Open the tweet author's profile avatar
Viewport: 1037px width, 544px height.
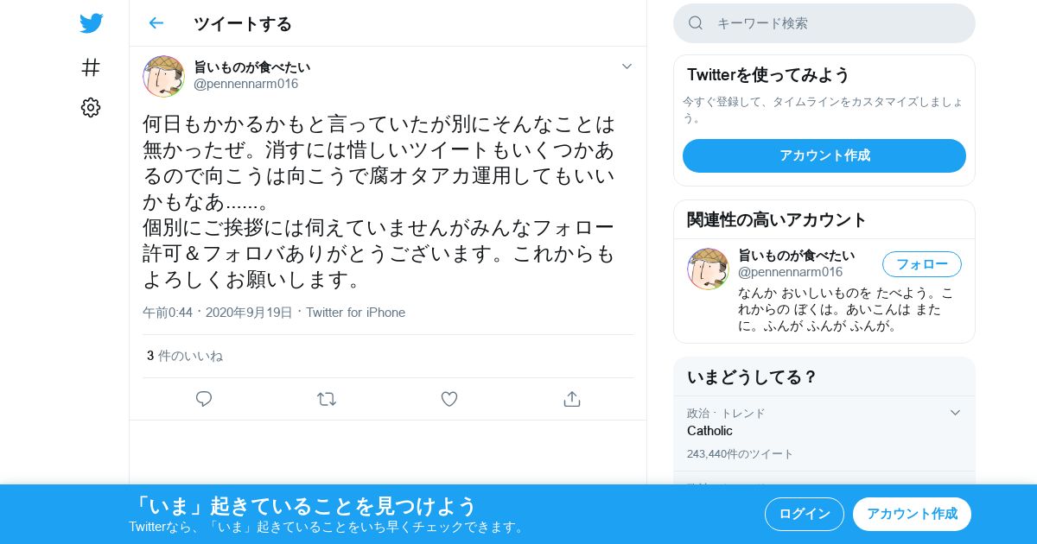(163, 76)
